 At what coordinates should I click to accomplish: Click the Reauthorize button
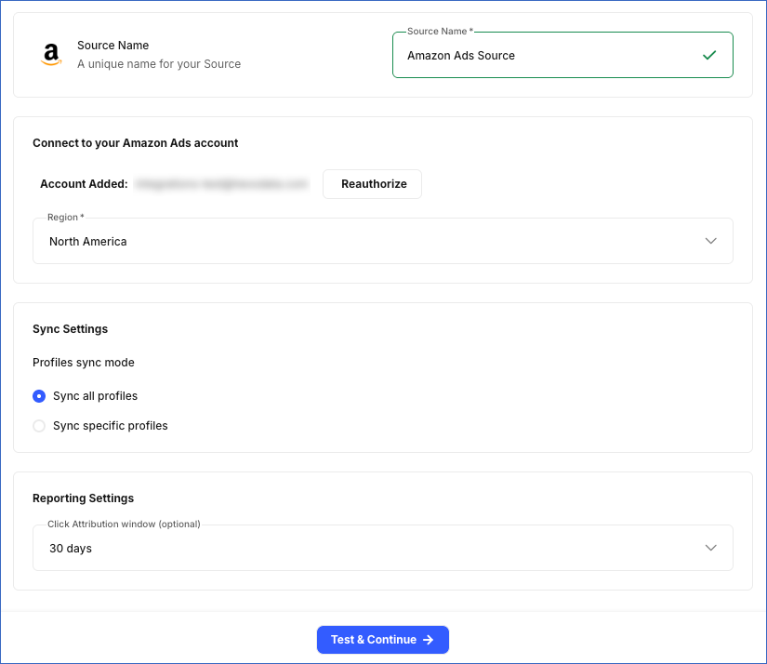tap(372, 184)
